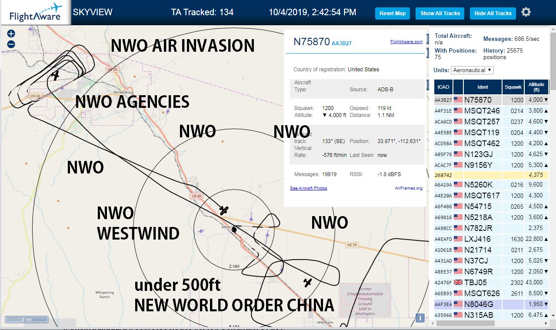Select the N9156Y aircraft row
This screenshot has height=330, width=556.
pyautogui.click(x=491, y=165)
